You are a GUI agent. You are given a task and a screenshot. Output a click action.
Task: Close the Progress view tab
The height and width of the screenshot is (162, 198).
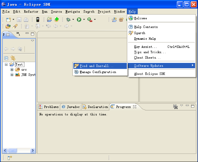[x=135, y=107]
